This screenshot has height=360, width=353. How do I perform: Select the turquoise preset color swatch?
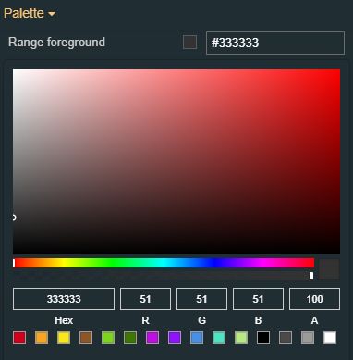coord(219,338)
